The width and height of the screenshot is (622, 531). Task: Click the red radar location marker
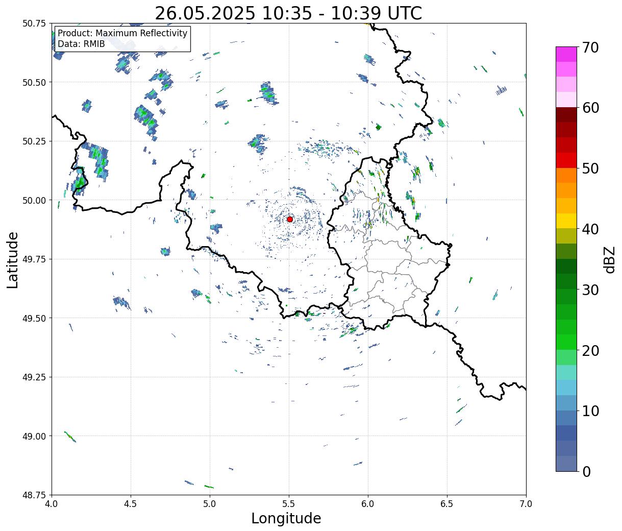point(290,219)
